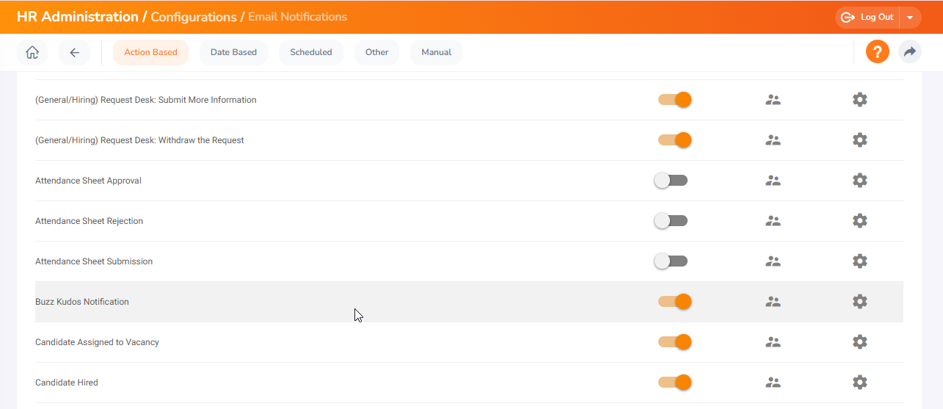Viewport: 943px width, 409px height.
Task: Enable the Attendance Sheet Approval notification
Action: (x=671, y=181)
